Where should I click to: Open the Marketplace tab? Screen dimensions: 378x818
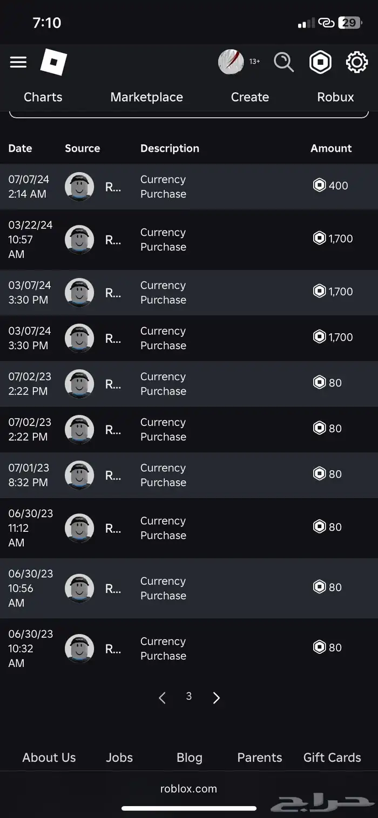coord(146,97)
